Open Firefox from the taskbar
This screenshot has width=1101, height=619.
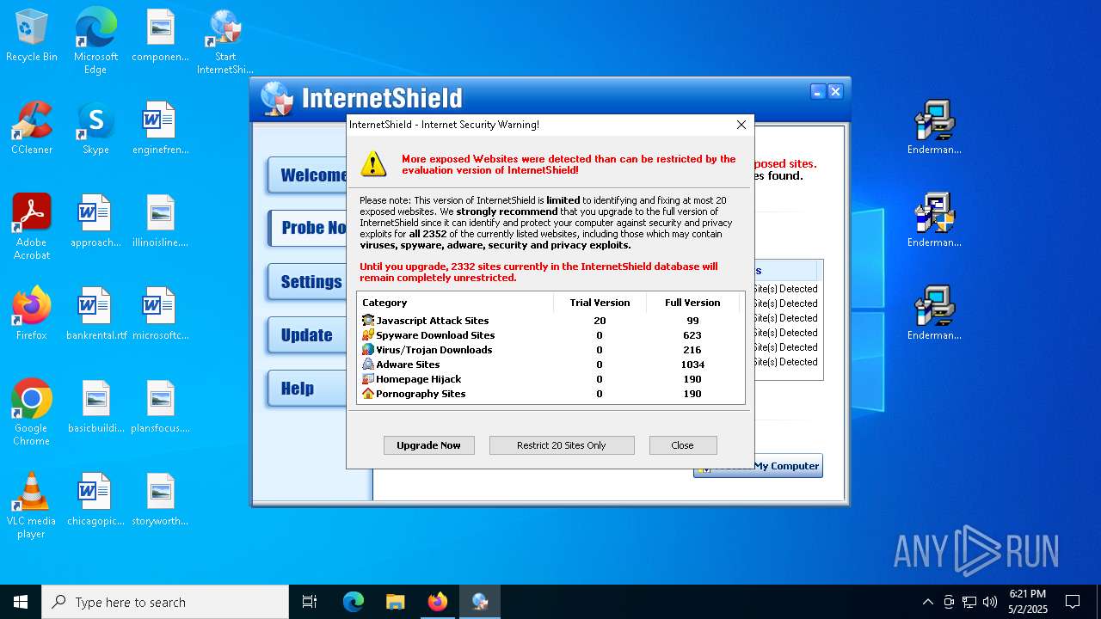pos(437,602)
